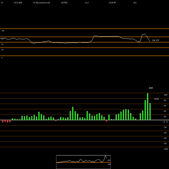Click the 0.55 value in MR panel
This screenshot has height=169, width=169.
(x=156, y=99)
